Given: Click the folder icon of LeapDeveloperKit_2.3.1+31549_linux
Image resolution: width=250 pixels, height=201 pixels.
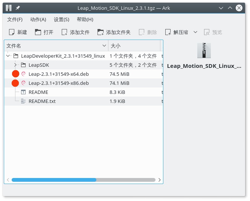Looking at the screenshot, I should pos(16,56).
